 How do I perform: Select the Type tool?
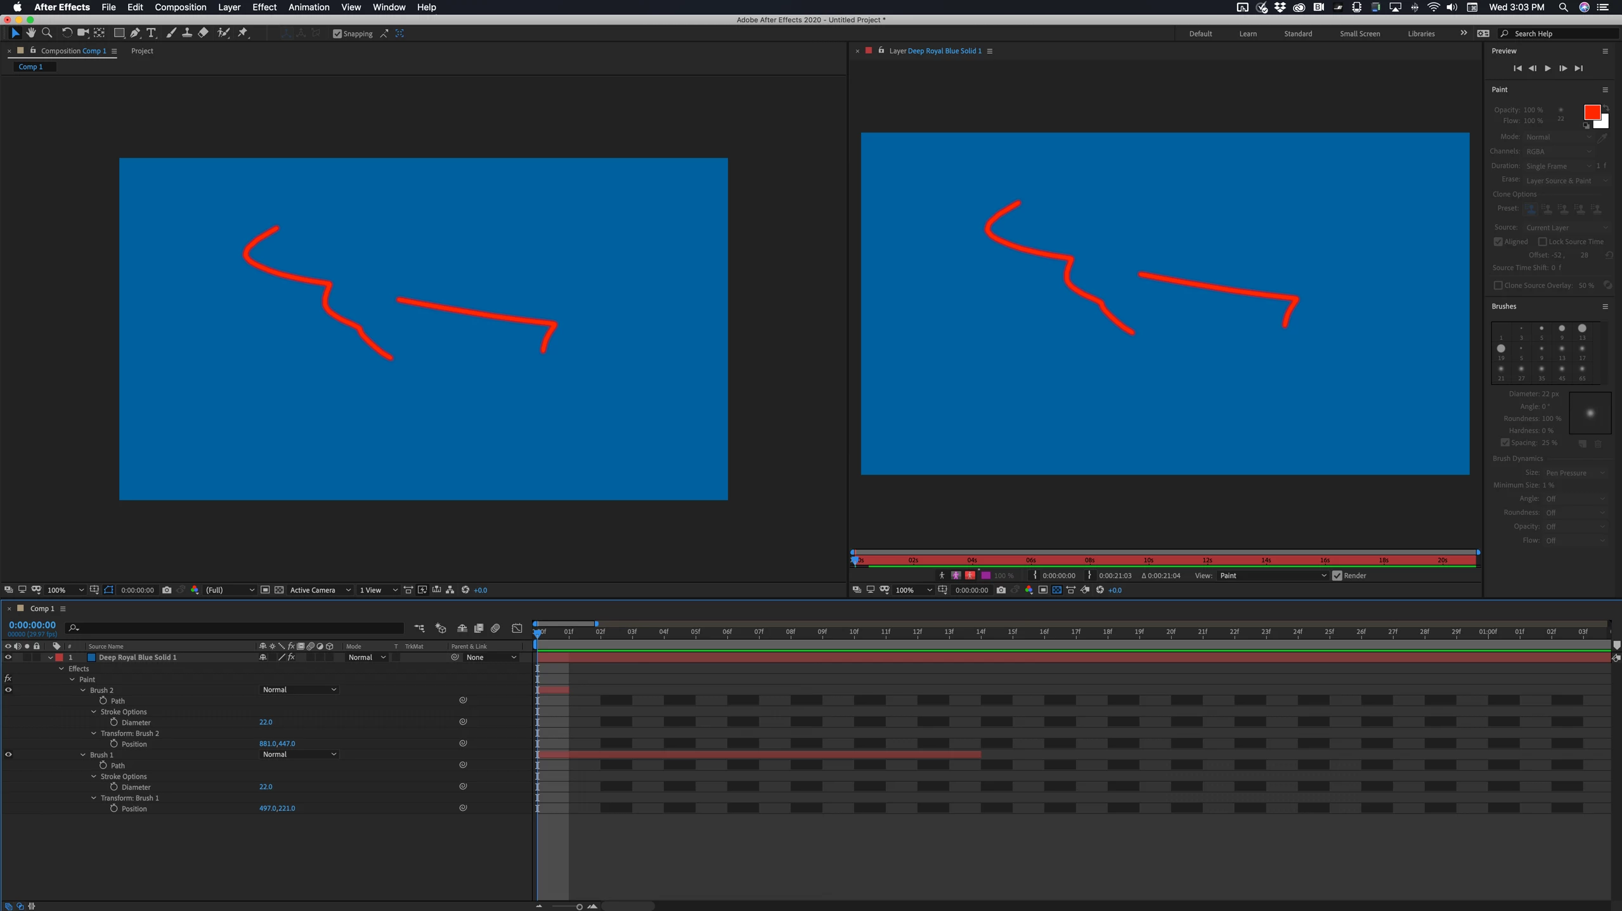pos(151,33)
